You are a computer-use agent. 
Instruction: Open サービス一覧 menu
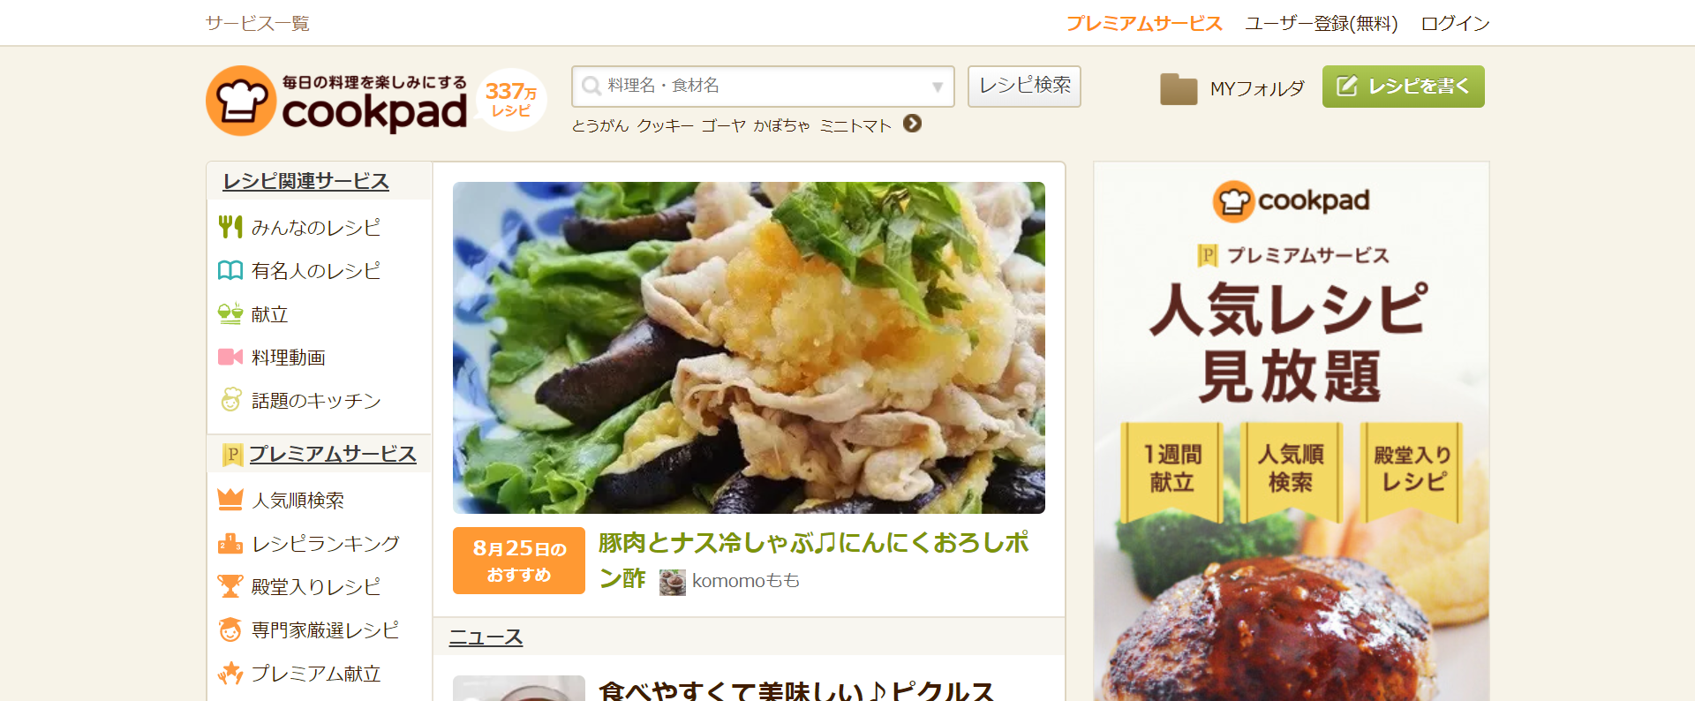(x=258, y=23)
